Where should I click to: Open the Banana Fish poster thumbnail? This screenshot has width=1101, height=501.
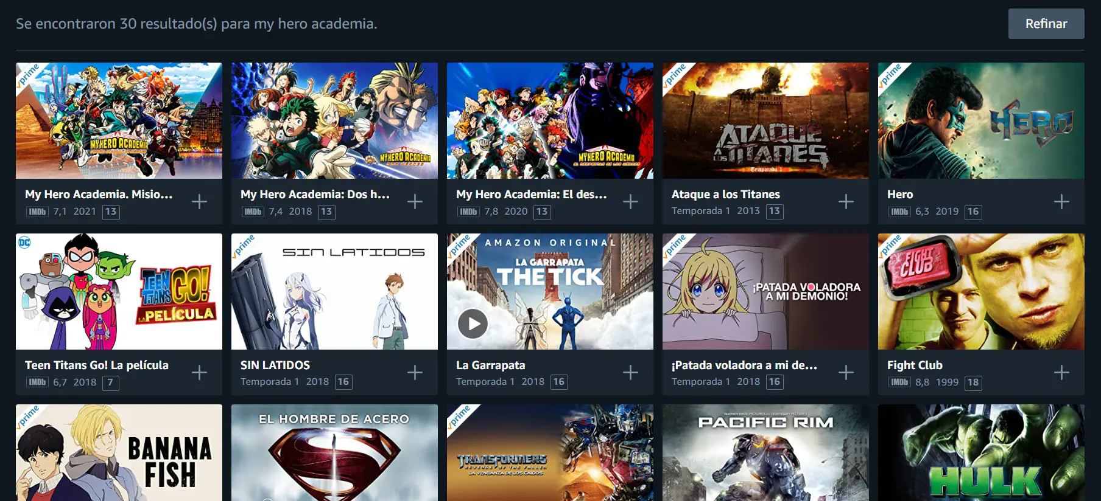point(119,453)
